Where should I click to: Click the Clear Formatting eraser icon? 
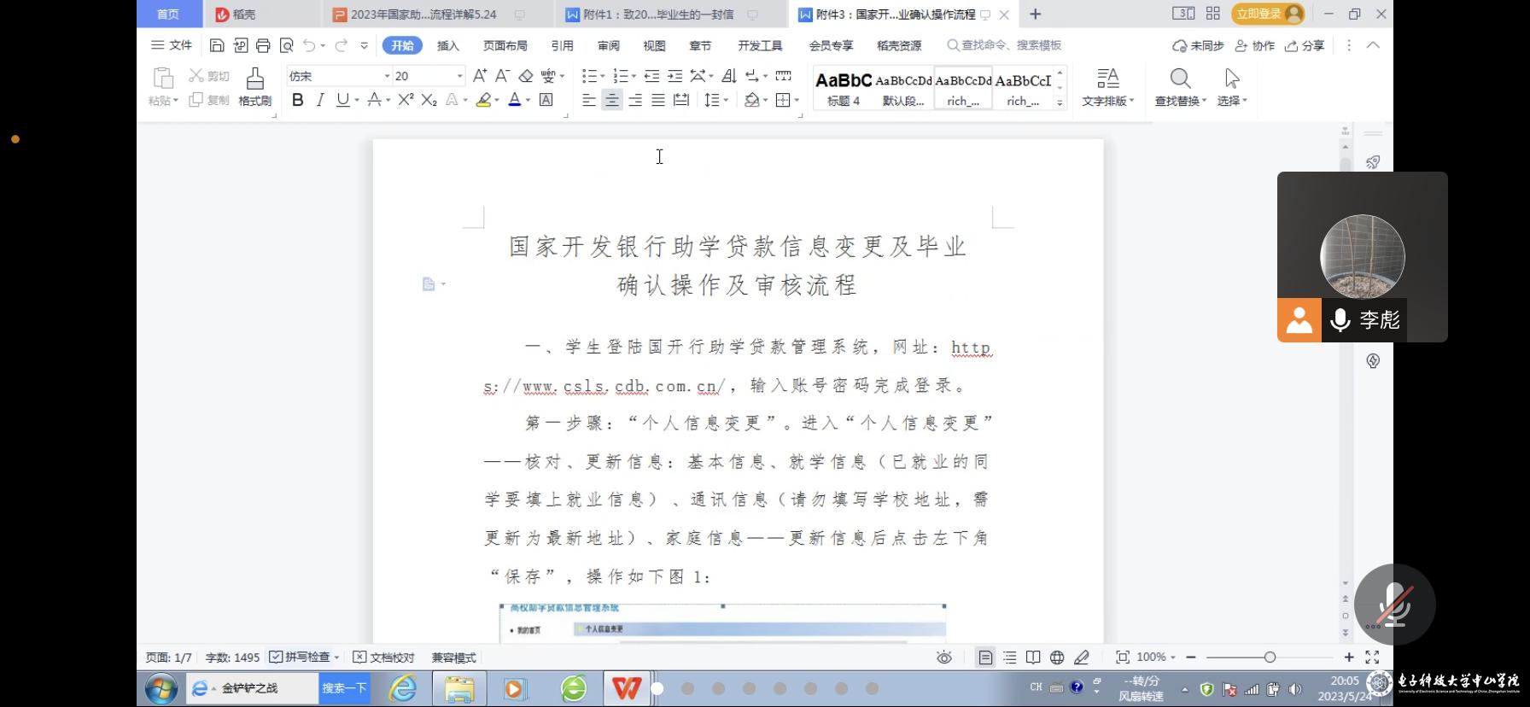point(526,76)
